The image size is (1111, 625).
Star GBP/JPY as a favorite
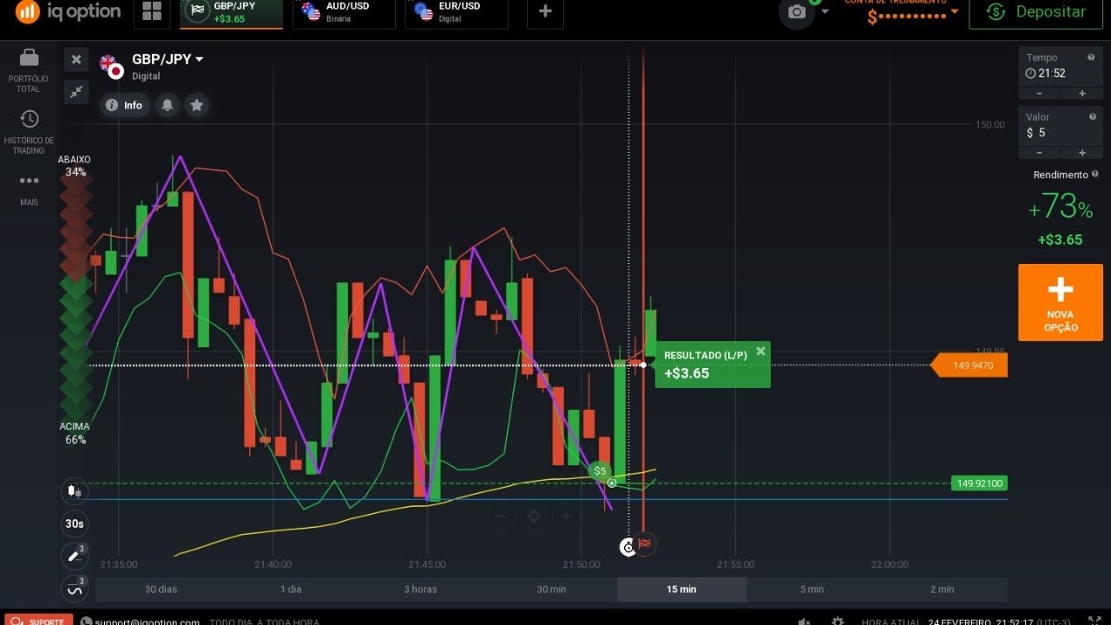pyautogui.click(x=197, y=105)
